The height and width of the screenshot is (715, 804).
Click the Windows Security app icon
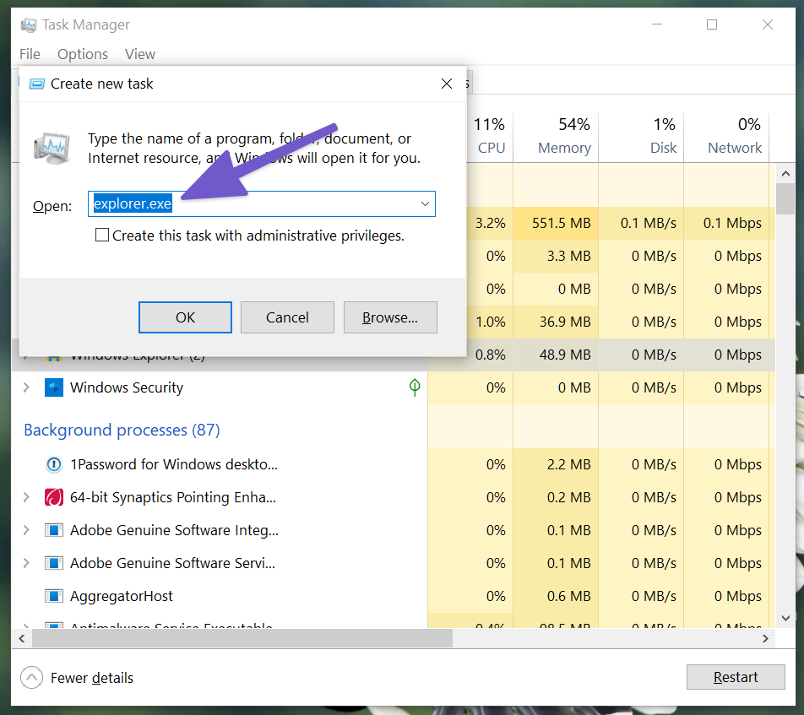coord(54,387)
